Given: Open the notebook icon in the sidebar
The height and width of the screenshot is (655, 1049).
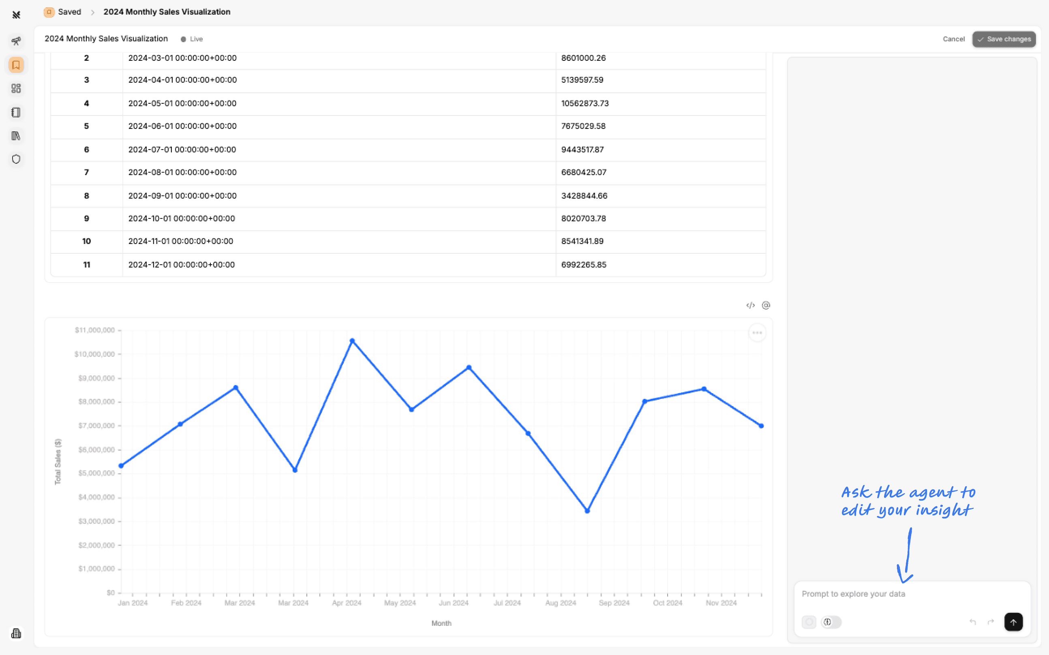Looking at the screenshot, I should [16, 113].
